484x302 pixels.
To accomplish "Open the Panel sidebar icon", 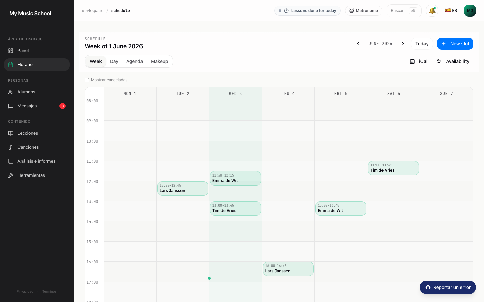I will (11, 51).
